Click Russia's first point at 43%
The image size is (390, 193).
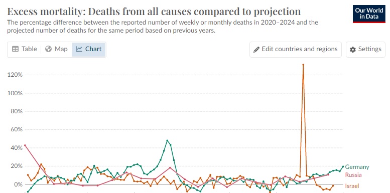point(25,145)
